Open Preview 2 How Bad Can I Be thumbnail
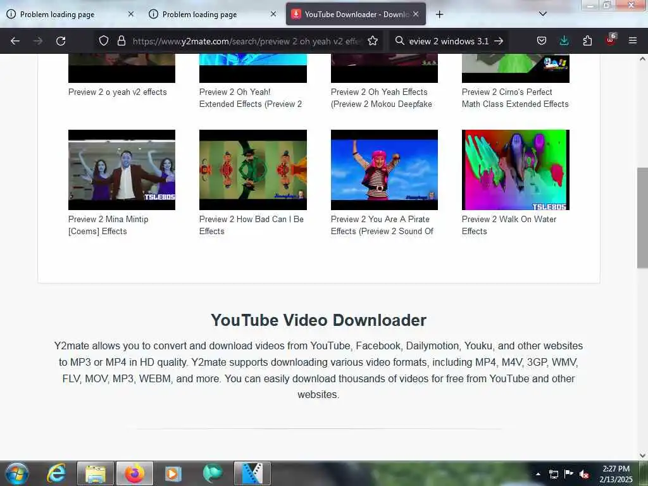This screenshot has height=486, width=648. click(253, 170)
